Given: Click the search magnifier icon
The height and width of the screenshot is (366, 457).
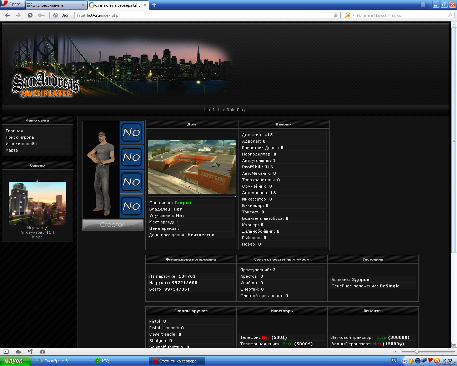Looking at the screenshot, I should click(451, 15).
